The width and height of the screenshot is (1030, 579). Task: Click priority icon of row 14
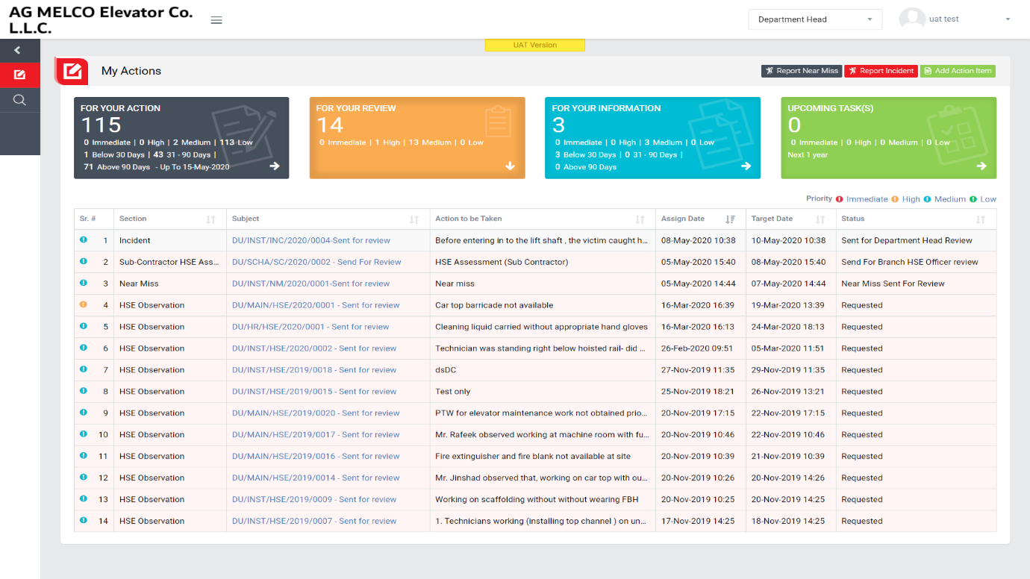[x=83, y=520]
